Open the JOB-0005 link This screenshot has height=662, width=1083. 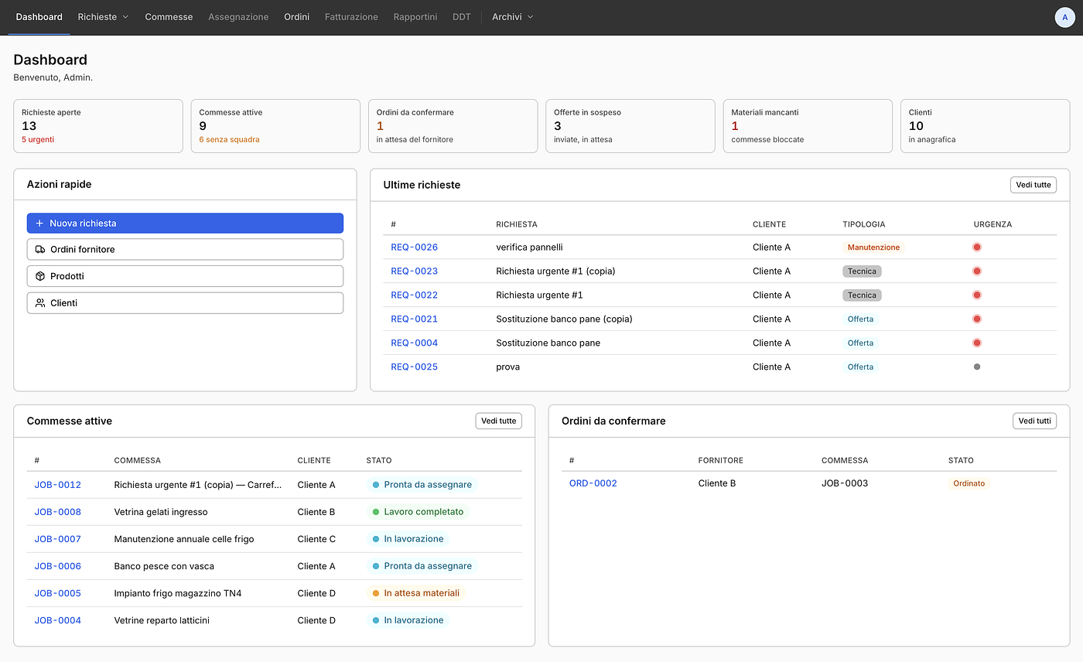(58, 593)
